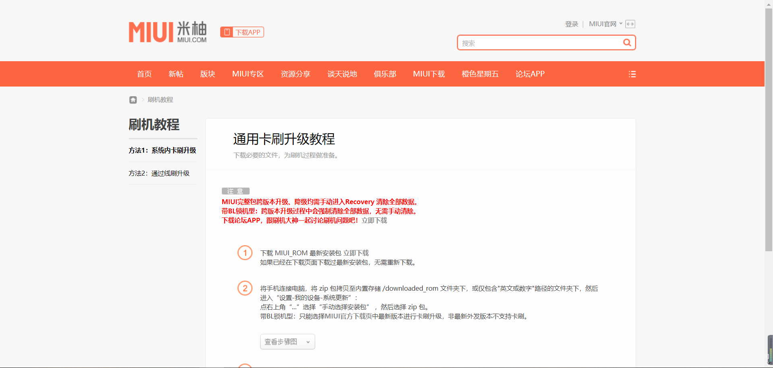Open the 新帖 nav item
The height and width of the screenshot is (368, 773).
[176, 74]
